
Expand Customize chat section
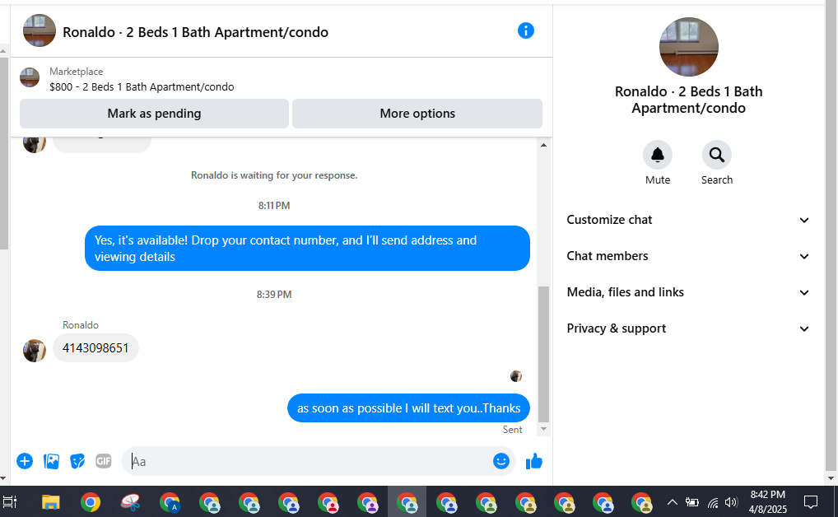[x=688, y=220]
